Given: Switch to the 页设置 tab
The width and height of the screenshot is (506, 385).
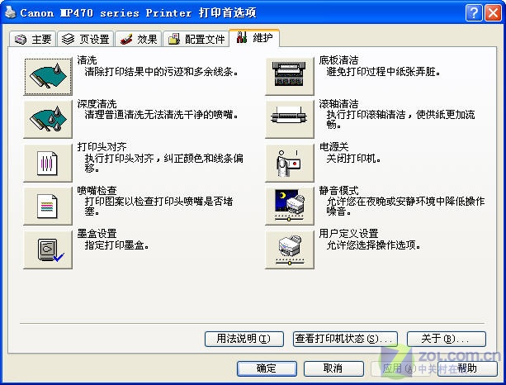Looking at the screenshot, I should [86, 39].
